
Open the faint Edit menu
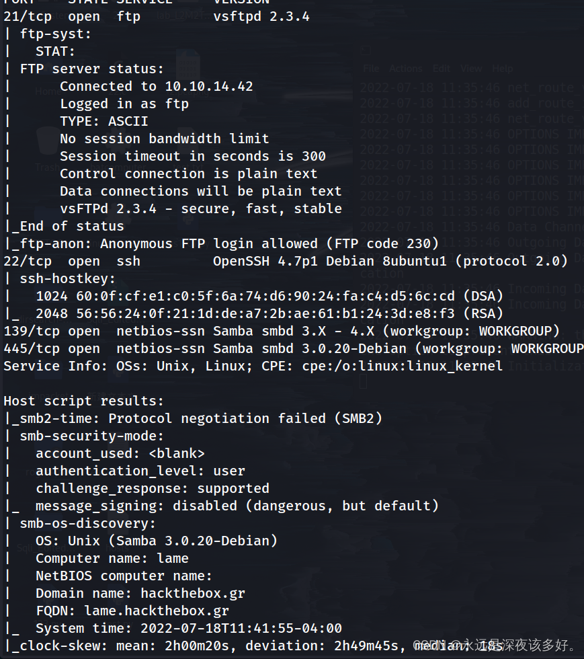[441, 69]
